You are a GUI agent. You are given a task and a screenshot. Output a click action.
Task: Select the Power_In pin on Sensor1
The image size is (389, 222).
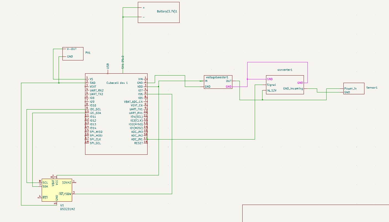(x=350, y=89)
